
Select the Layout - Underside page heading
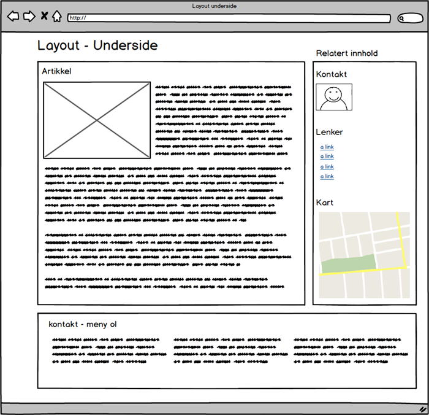[x=97, y=46]
